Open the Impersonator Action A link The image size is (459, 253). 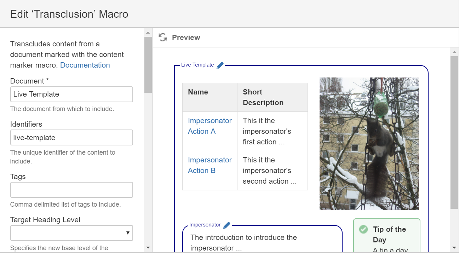pyautogui.click(x=210, y=126)
